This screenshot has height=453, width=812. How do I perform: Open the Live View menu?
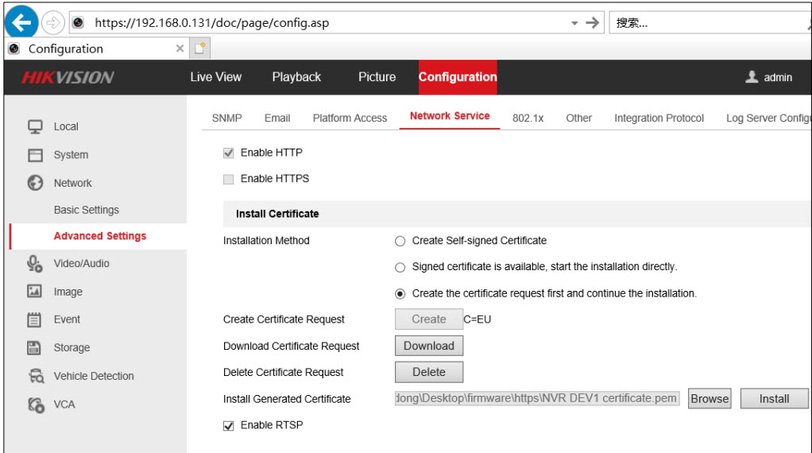click(215, 77)
